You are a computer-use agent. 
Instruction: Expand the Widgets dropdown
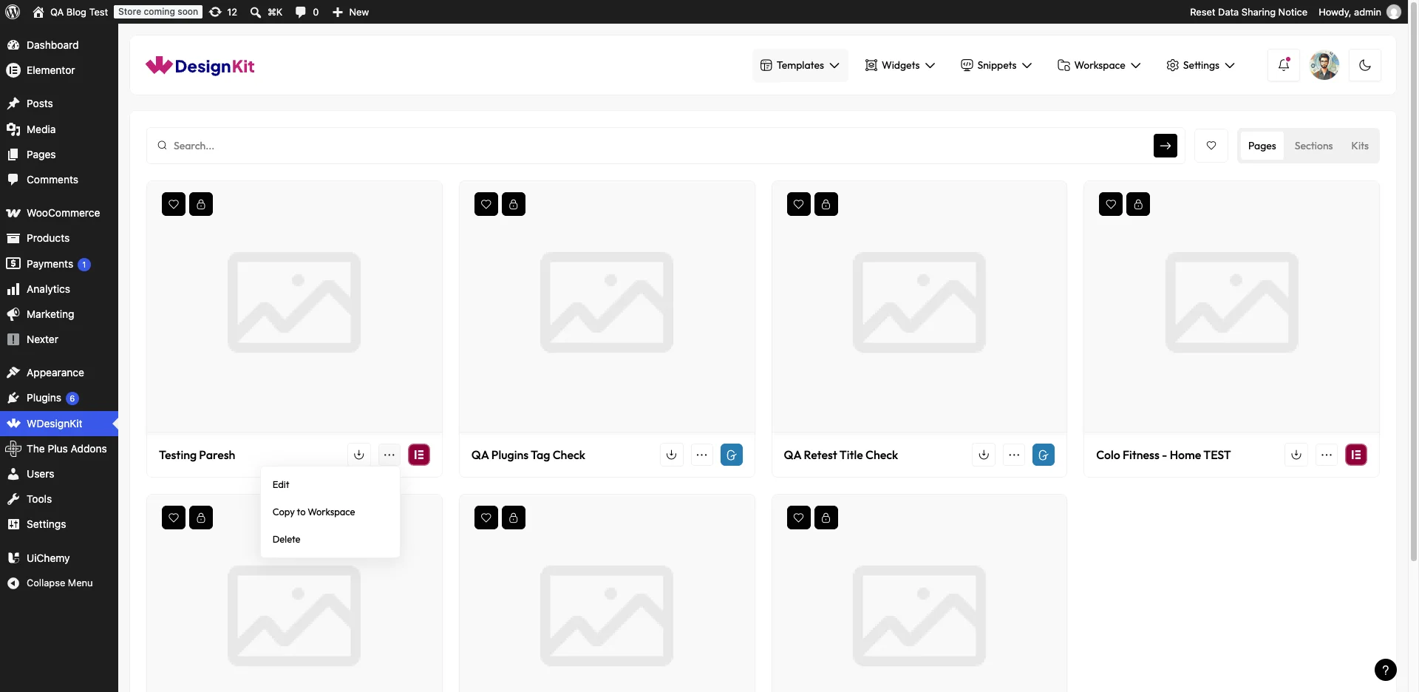click(x=900, y=65)
